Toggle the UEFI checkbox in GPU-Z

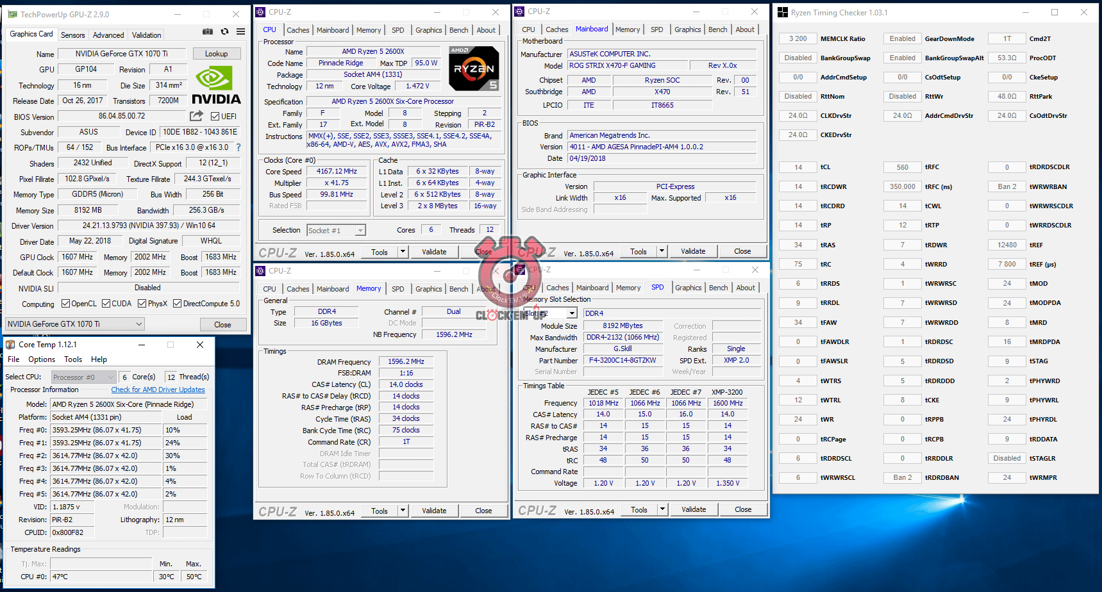pos(215,117)
